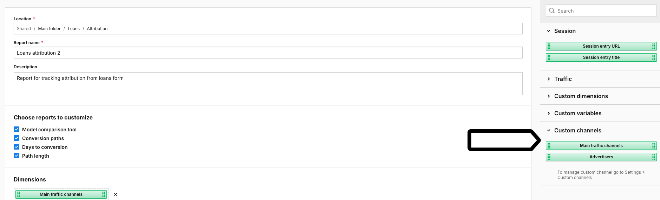Image resolution: width=660 pixels, height=200 pixels.
Task: Grab right drag handle of Session entry URL
Action: [x=653, y=46]
